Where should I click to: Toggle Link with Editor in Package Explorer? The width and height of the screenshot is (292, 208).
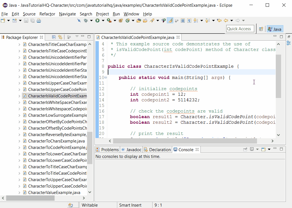point(60,37)
